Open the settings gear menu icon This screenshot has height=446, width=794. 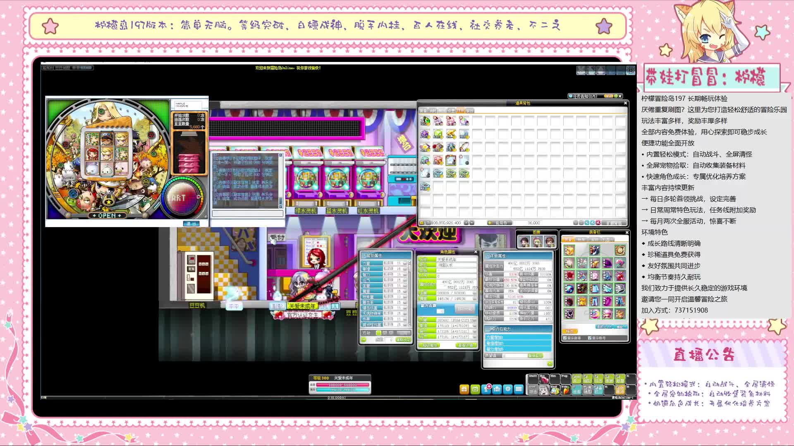click(508, 389)
